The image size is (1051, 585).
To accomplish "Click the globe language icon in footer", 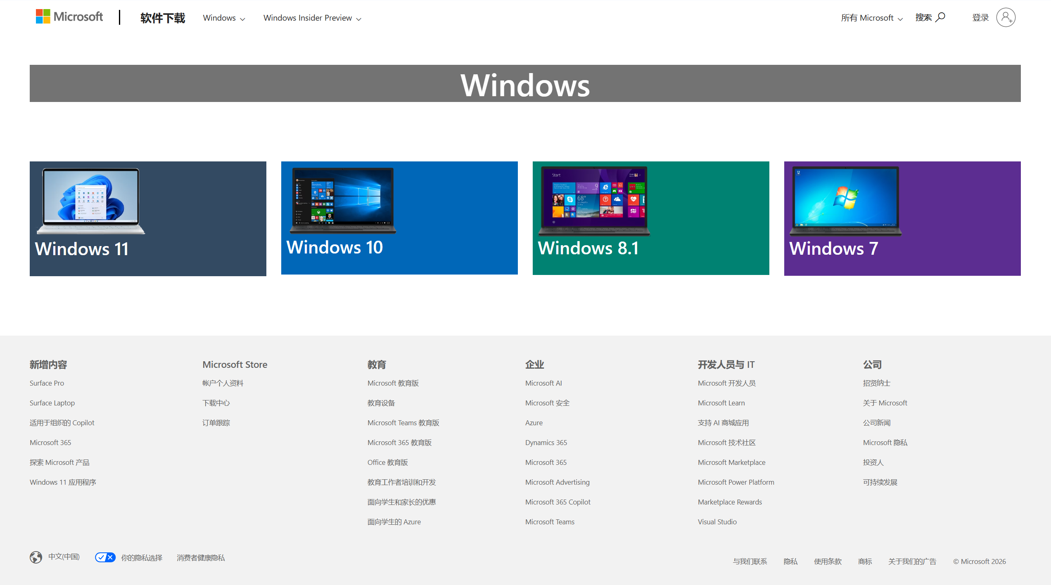I will pyautogui.click(x=36, y=557).
